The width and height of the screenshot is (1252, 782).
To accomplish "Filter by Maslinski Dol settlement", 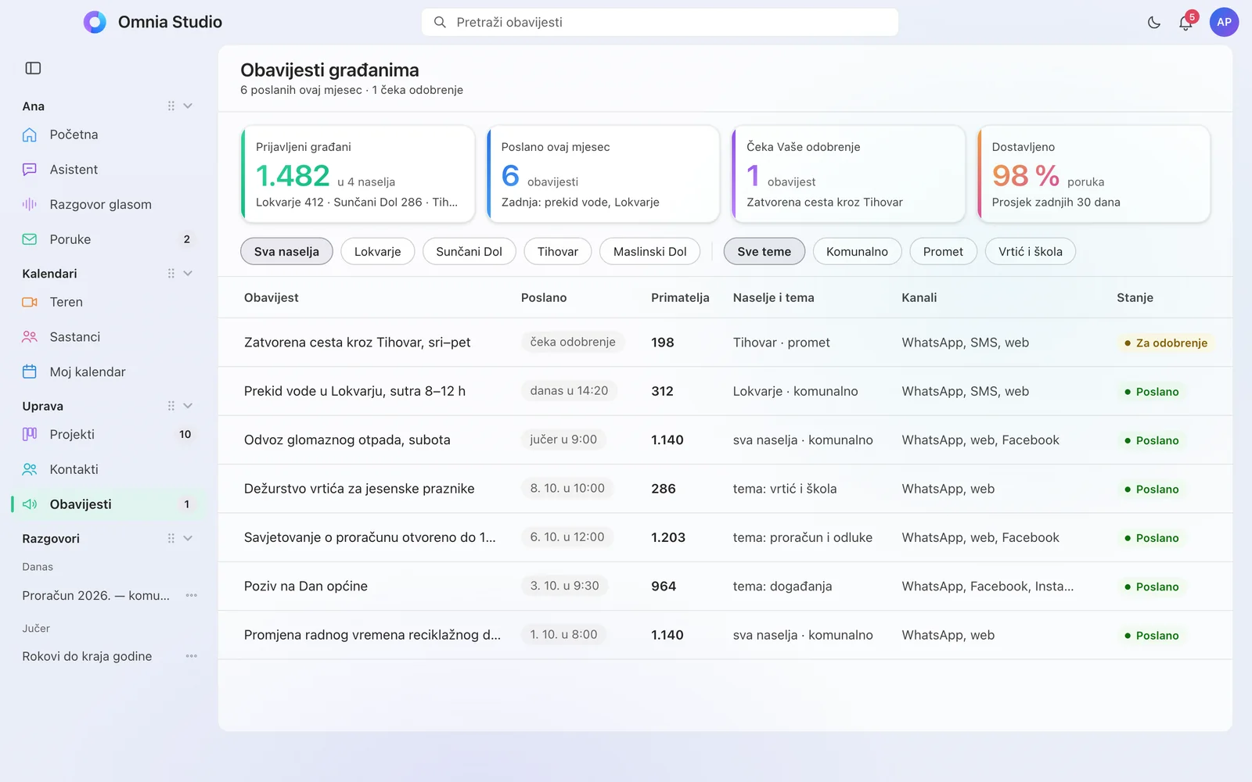I will click(649, 252).
